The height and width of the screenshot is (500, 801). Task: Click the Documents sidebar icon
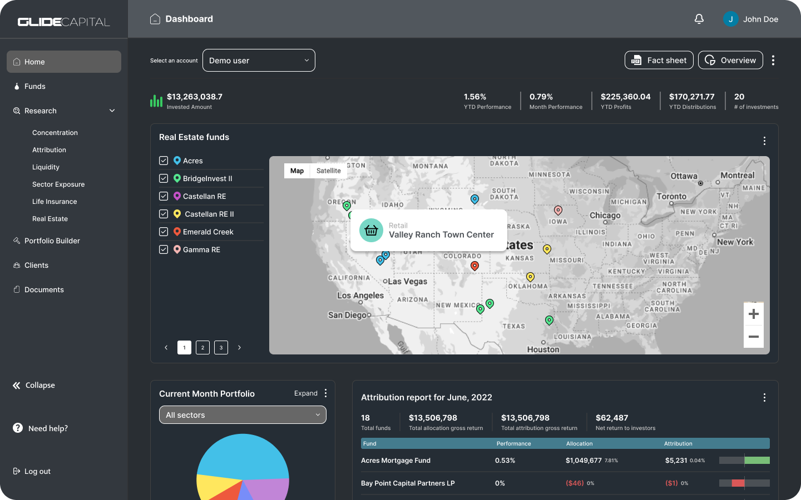pyautogui.click(x=17, y=289)
